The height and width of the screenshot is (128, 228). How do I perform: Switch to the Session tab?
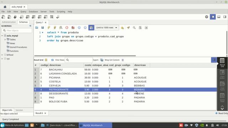click(x=19, y=110)
